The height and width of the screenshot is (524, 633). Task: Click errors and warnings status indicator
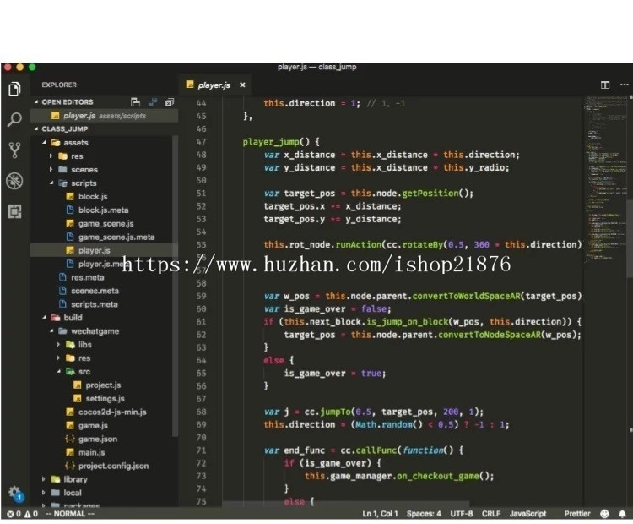(x=23, y=514)
